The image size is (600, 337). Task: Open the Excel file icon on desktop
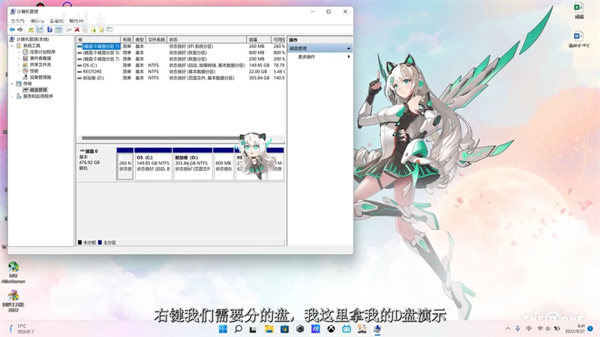click(x=579, y=10)
